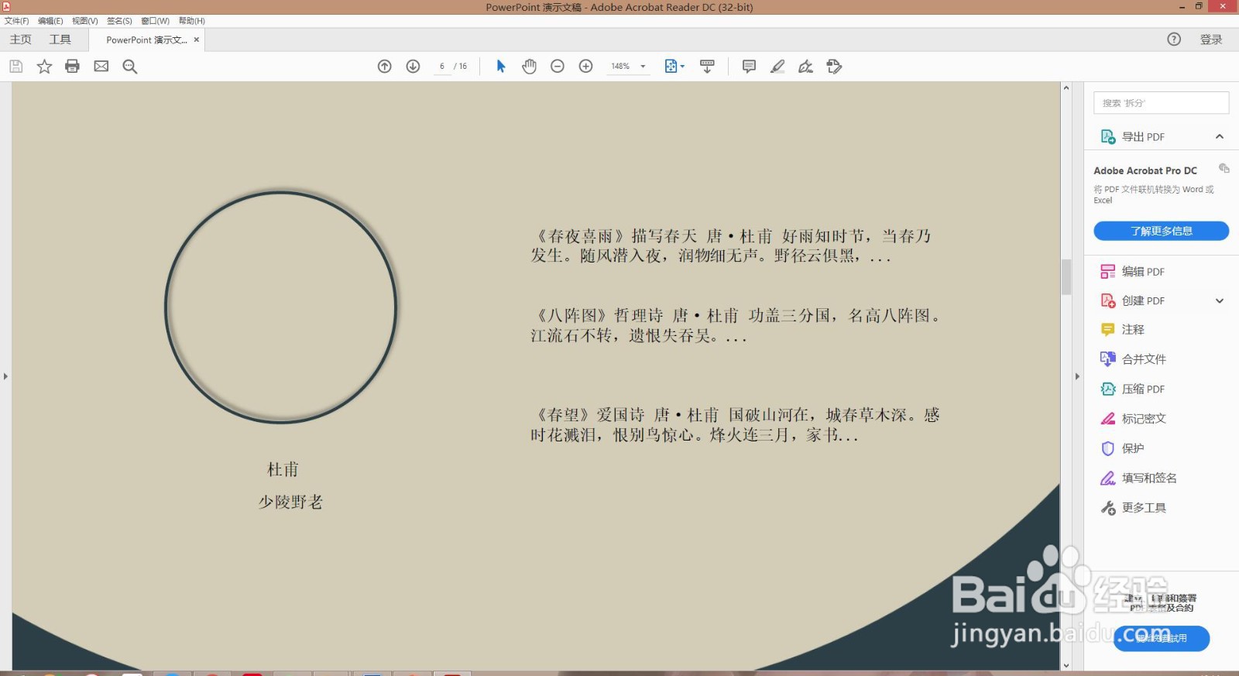Zoom in with plus icon

pos(586,67)
